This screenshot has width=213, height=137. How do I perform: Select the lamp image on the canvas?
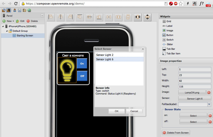click(x=67, y=70)
